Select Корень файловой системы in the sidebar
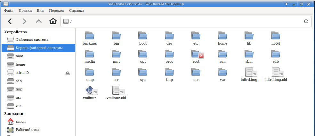 [x=38, y=48]
